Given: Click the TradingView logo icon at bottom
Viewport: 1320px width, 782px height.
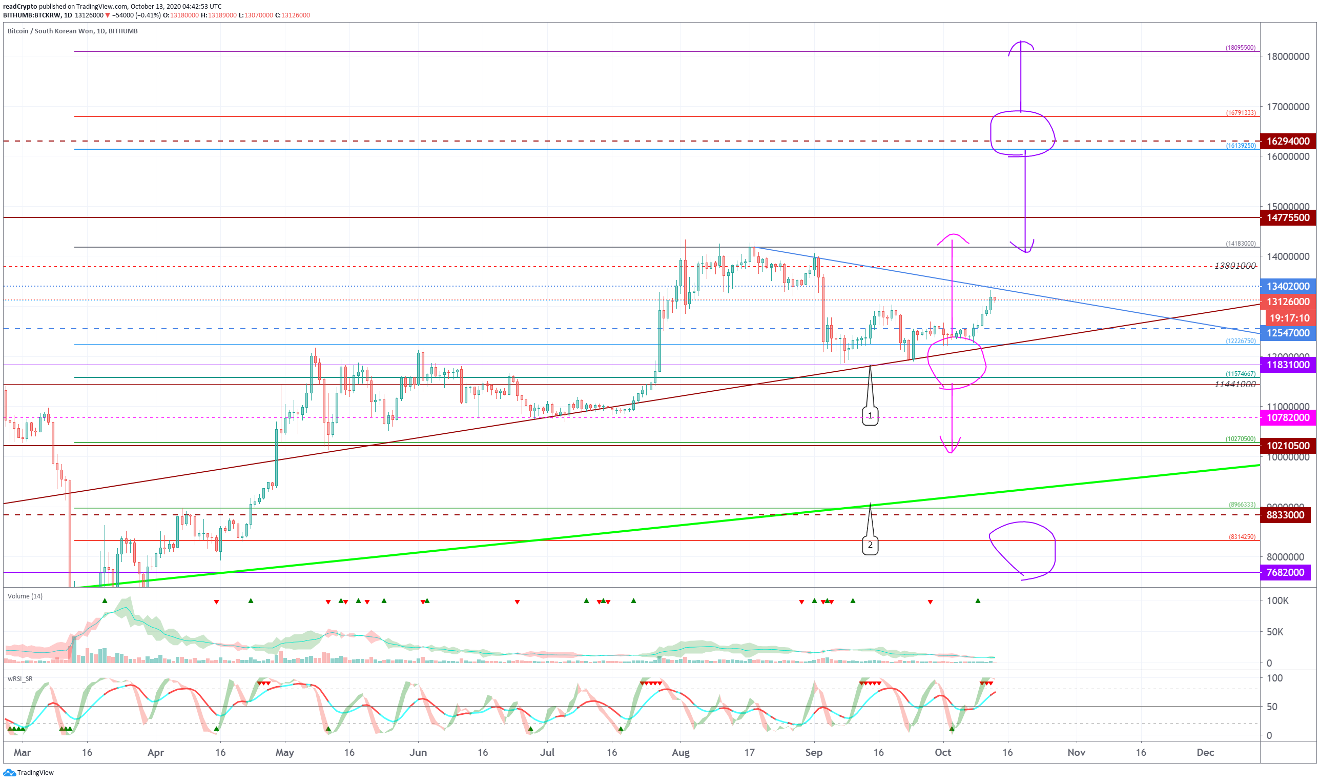Looking at the screenshot, I should pos(9,773).
